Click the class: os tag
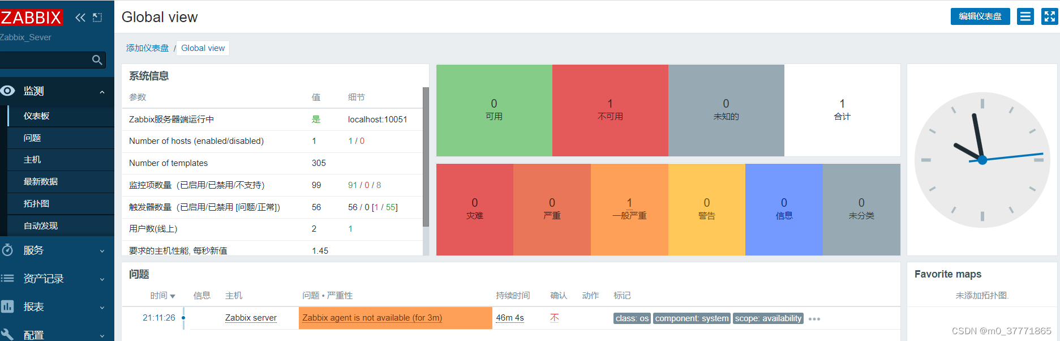The height and width of the screenshot is (341, 1060). click(x=632, y=318)
